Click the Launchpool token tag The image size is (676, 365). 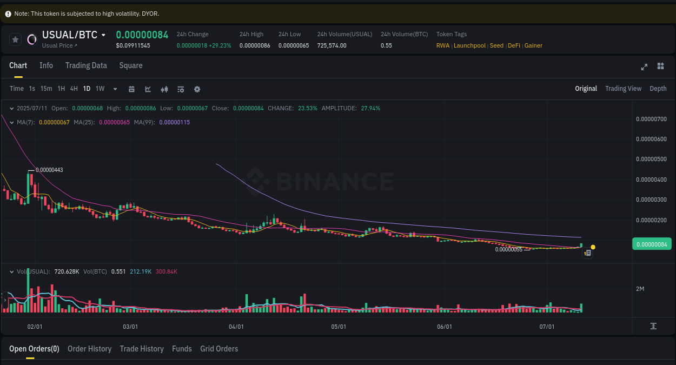point(469,45)
